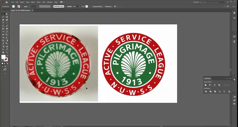
Task: Open the Effect menu
Action: (38, 2)
